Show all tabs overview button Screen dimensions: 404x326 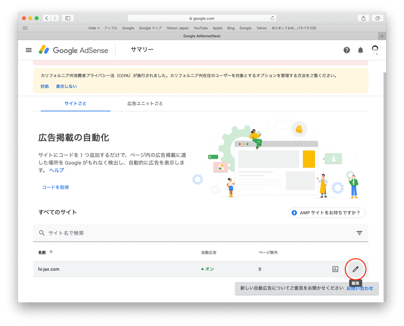click(378, 18)
